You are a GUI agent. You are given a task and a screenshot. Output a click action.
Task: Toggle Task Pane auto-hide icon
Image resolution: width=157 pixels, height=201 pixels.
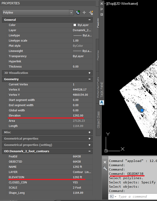(x=102, y=9)
